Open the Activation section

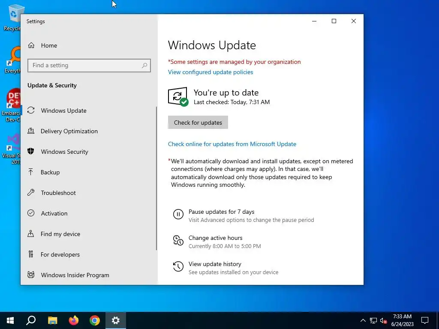[x=88, y=213]
